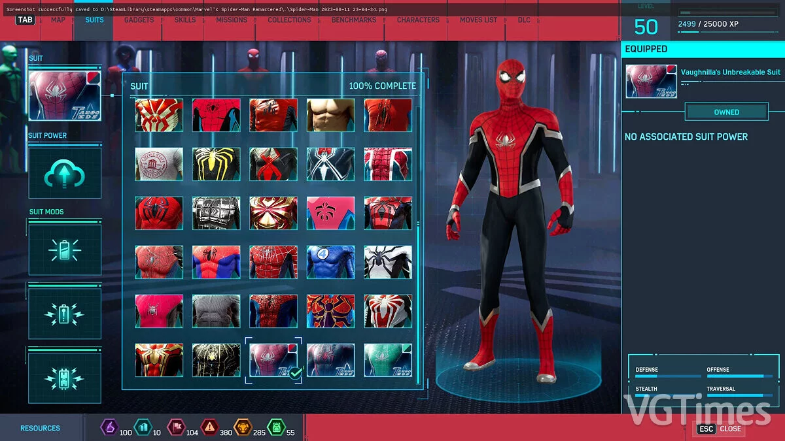This screenshot has height=441, width=785.
Task: Choose the shirtless bare-chest suit
Action: click(331, 115)
